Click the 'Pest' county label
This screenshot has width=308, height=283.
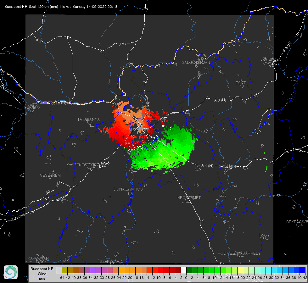click(x=216, y=189)
